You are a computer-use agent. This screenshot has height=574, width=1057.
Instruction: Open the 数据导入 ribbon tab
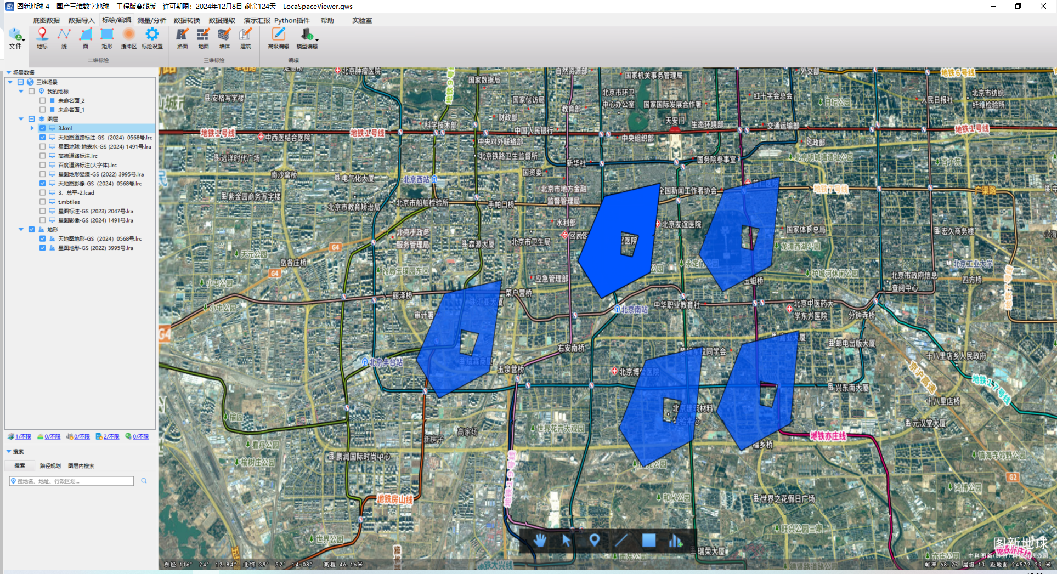tap(81, 20)
